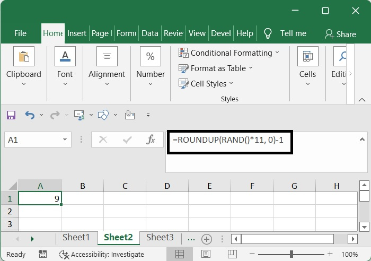Click the next sheet navigation arrow
Viewport: 371px width, 261px height.
pyautogui.click(x=32, y=239)
